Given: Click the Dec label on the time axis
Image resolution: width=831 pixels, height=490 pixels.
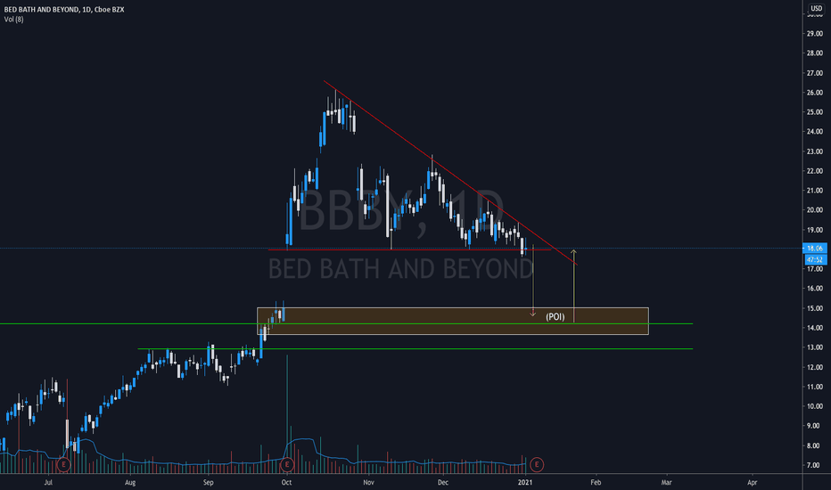Looking at the screenshot, I should tap(442, 482).
